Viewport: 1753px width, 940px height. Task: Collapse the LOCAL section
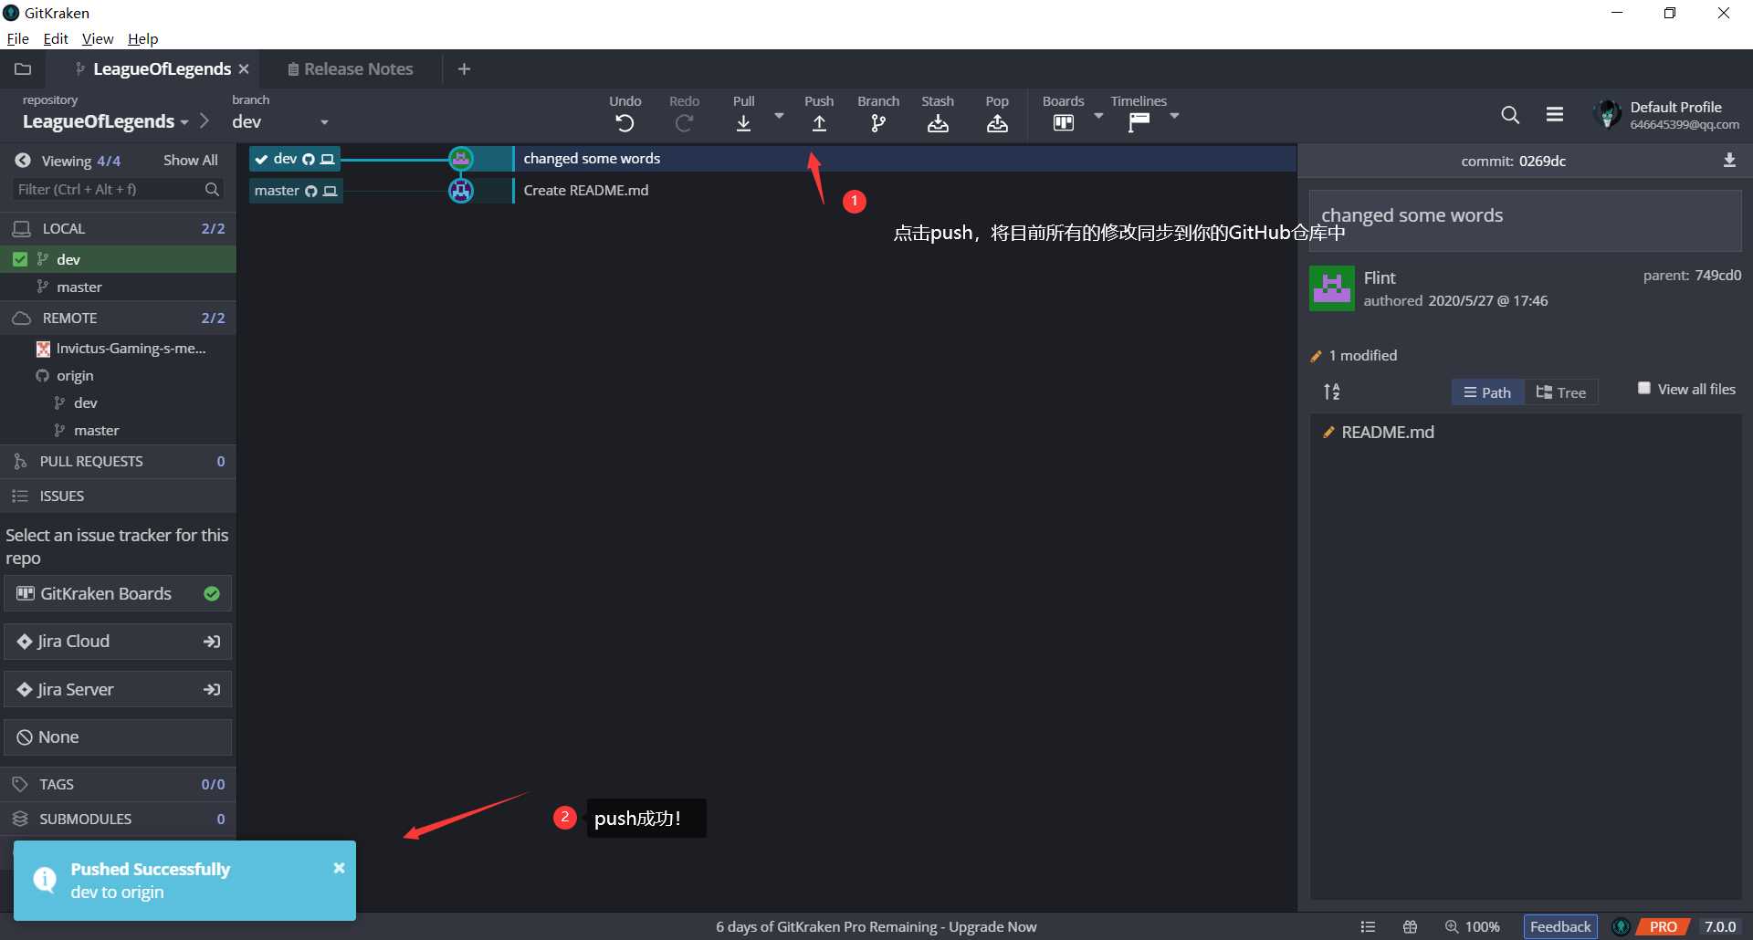click(x=118, y=228)
